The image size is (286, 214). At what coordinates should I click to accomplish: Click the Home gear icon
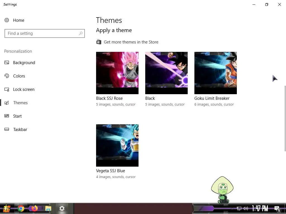(7, 20)
